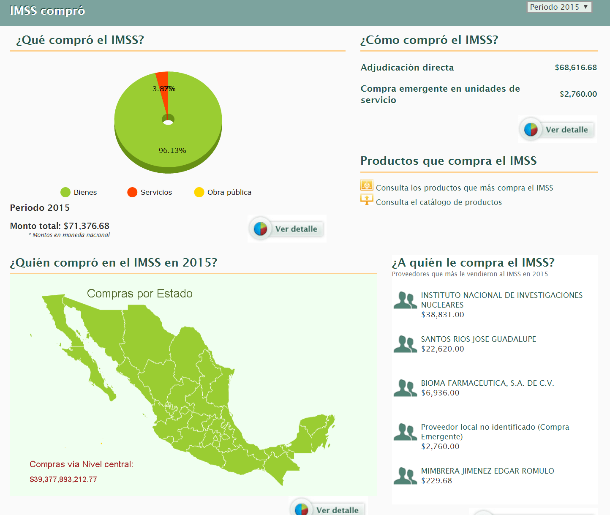This screenshot has height=515, width=610.
Task: Click supplier icon for Bioma Farmaceutica
Action: [405, 388]
